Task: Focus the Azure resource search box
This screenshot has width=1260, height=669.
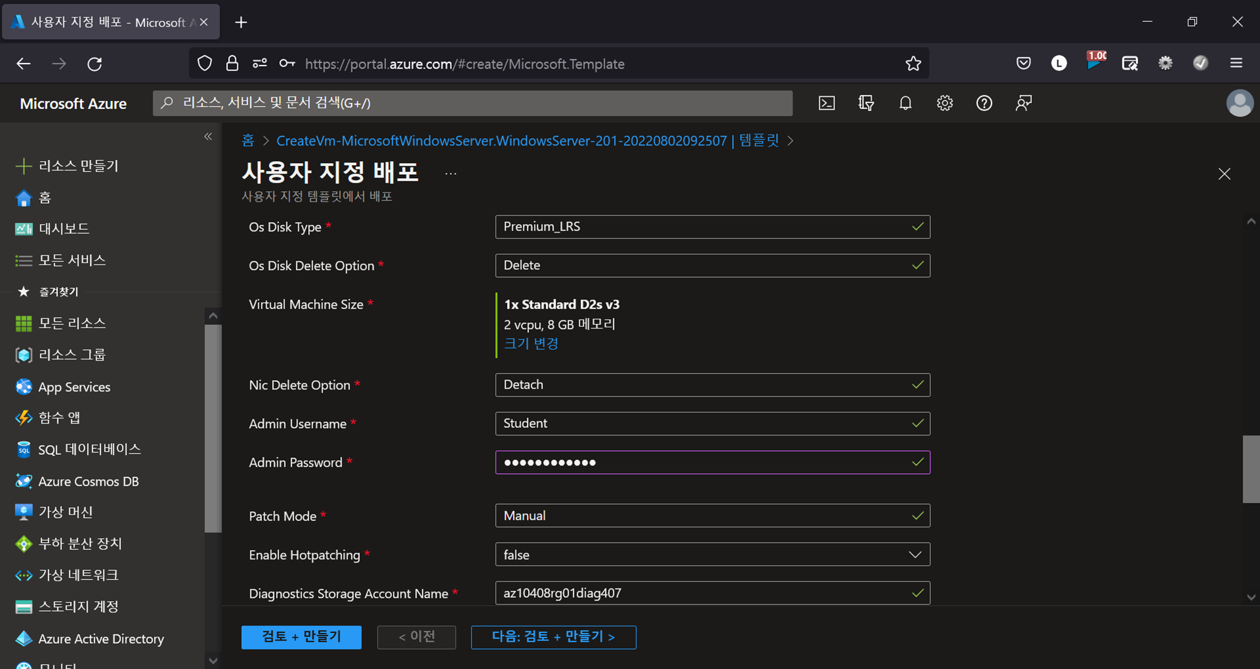Action: (x=472, y=103)
